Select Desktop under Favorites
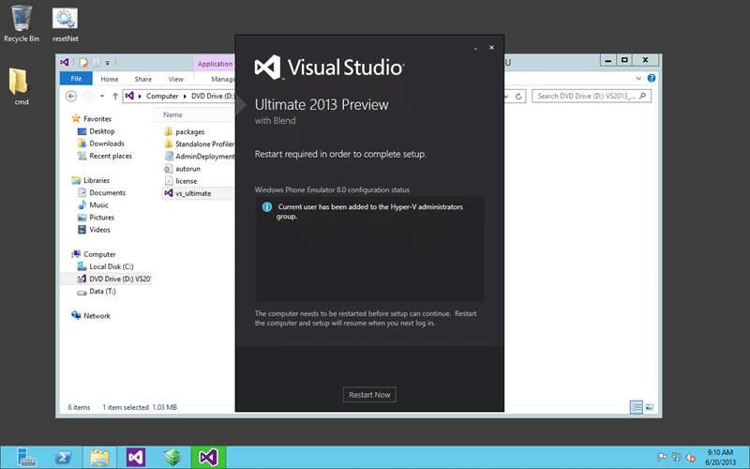Screen dimensions: 750x469 coord(101,131)
